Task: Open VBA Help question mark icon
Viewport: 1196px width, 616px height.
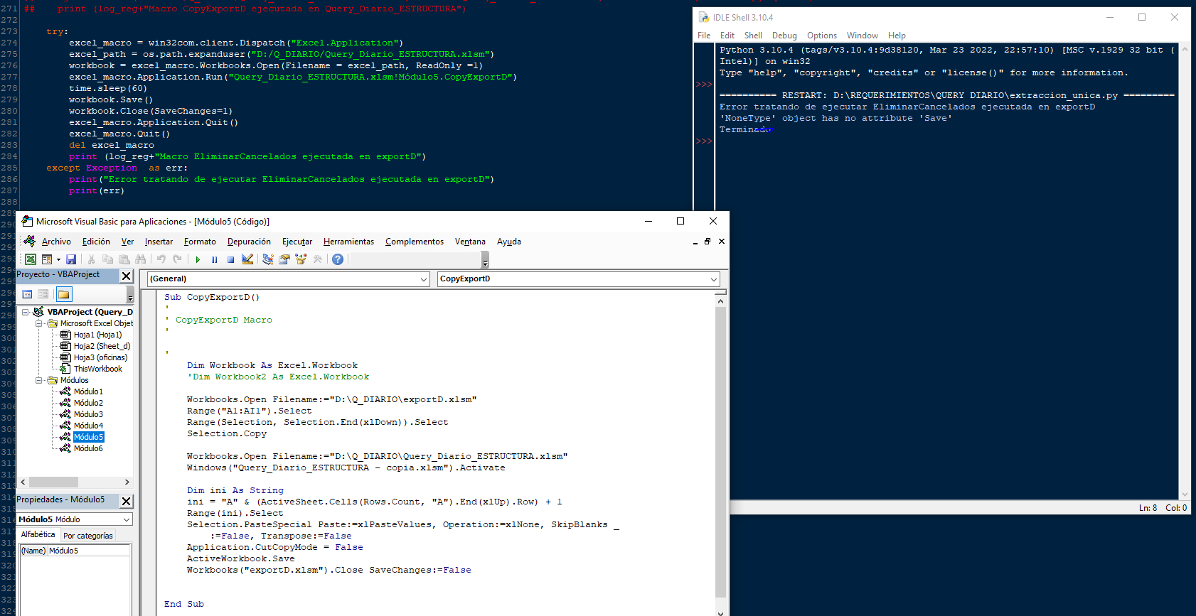Action: point(338,259)
